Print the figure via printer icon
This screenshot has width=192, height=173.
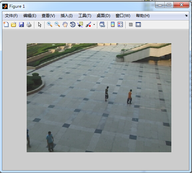pyautogui.click(x=29, y=24)
